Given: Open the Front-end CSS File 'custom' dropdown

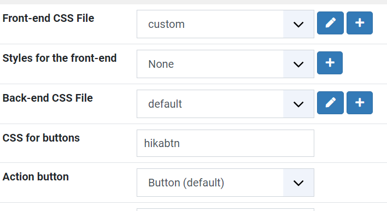Looking at the screenshot, I should [225, 24].
